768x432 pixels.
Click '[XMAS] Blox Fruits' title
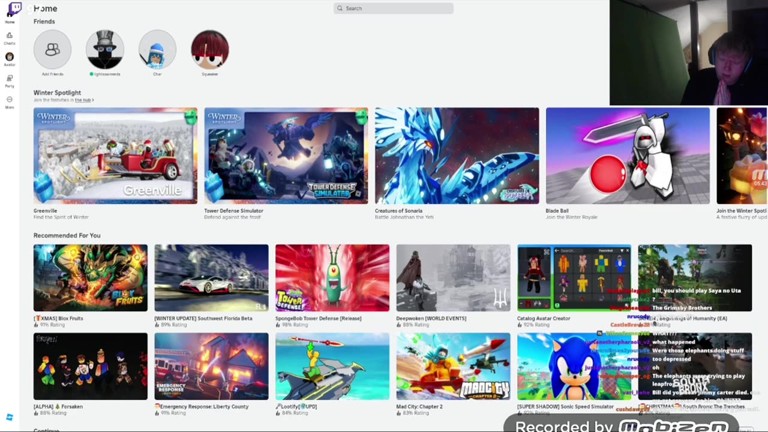[x=58, y=319]
